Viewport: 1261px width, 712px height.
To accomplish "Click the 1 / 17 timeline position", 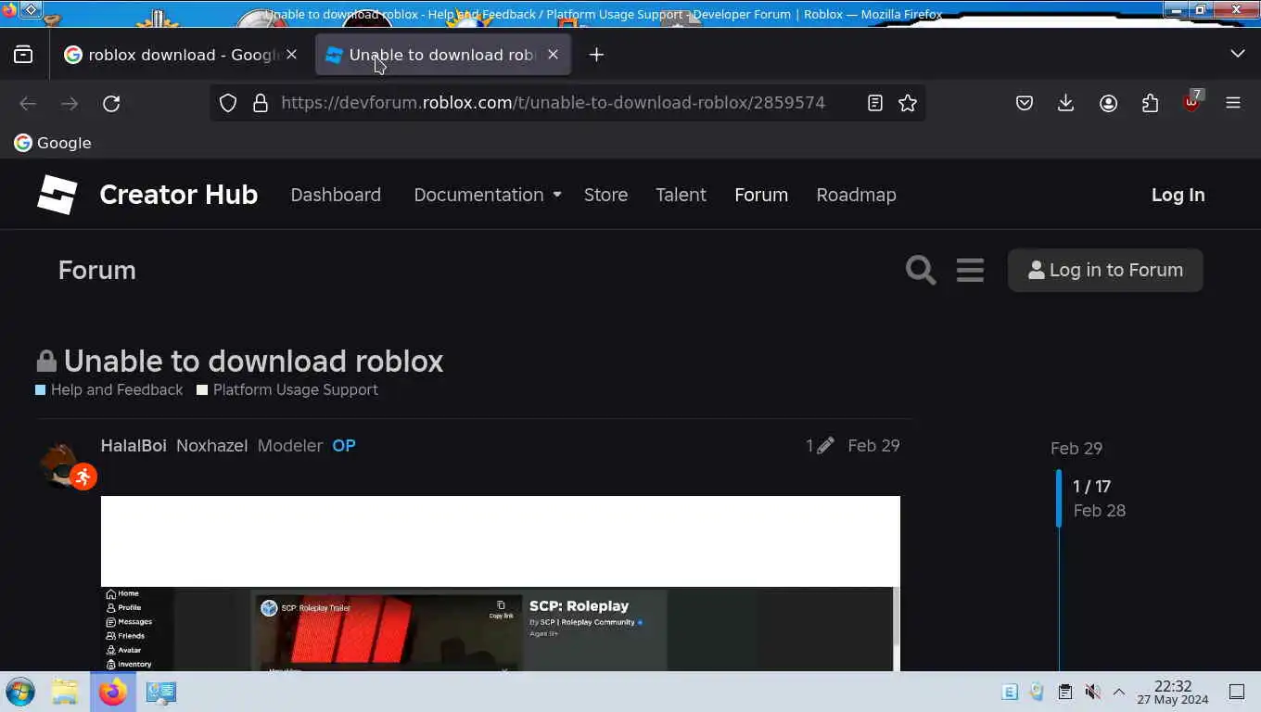I will tap(1091, 487).
